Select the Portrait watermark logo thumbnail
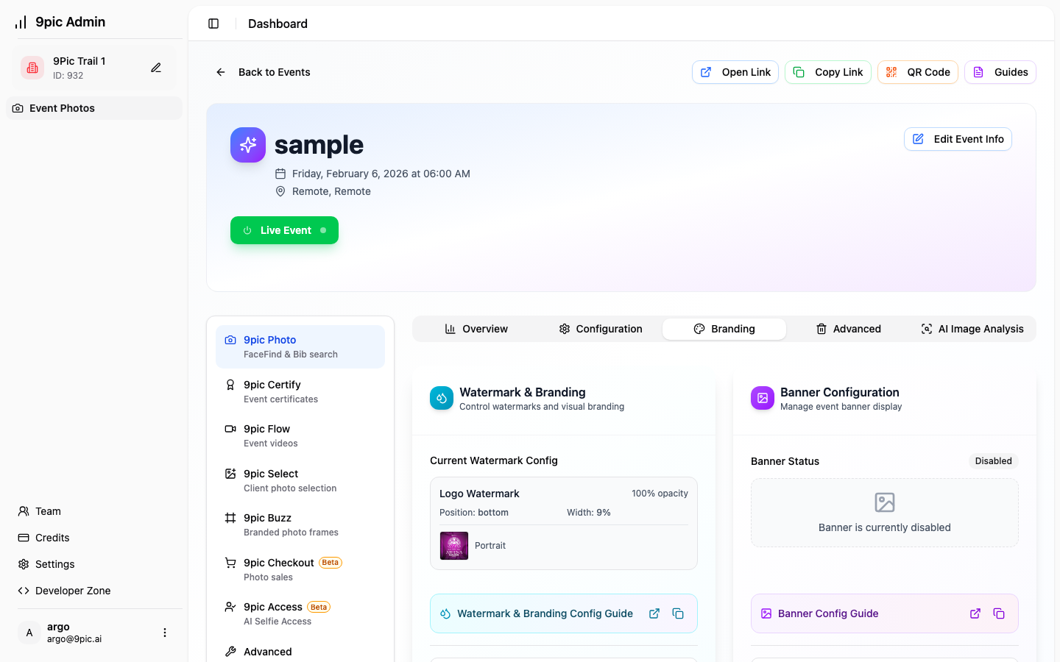1060x662 pixels. [x=454, y=546]
